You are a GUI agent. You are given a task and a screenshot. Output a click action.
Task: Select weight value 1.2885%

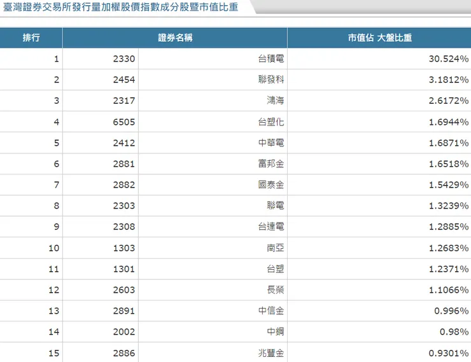[x=449, y=226]
